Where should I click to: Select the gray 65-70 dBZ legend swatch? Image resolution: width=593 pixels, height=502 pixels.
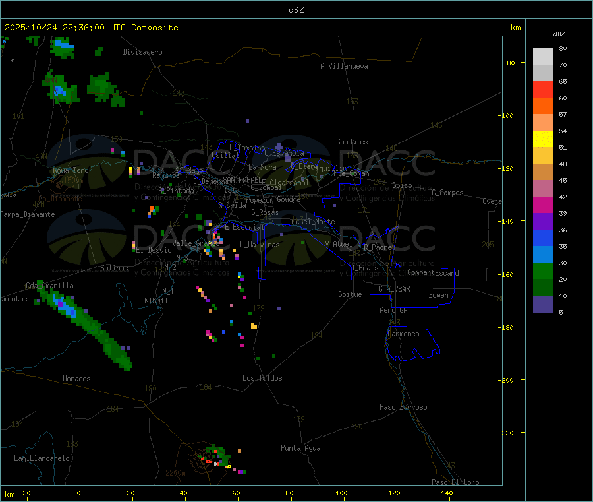pos(543,73)
